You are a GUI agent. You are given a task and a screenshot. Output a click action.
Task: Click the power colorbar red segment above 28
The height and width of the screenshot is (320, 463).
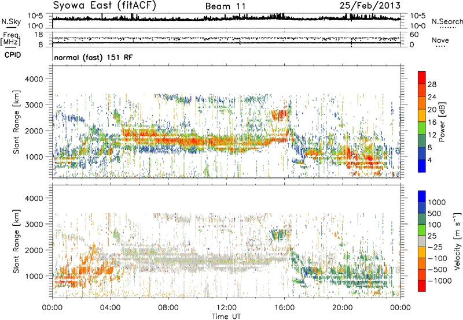[422, 77]
